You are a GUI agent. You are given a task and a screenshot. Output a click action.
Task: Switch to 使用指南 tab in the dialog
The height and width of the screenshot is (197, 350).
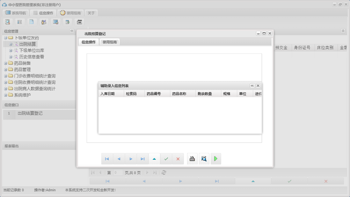(110, 42)
